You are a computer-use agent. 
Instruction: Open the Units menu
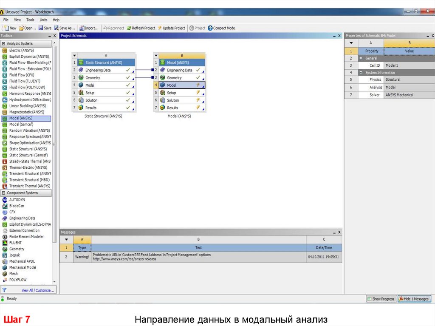[43, 20]
